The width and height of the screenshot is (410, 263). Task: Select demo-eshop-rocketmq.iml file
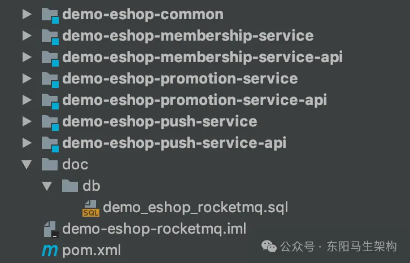(x=154, y=229)
